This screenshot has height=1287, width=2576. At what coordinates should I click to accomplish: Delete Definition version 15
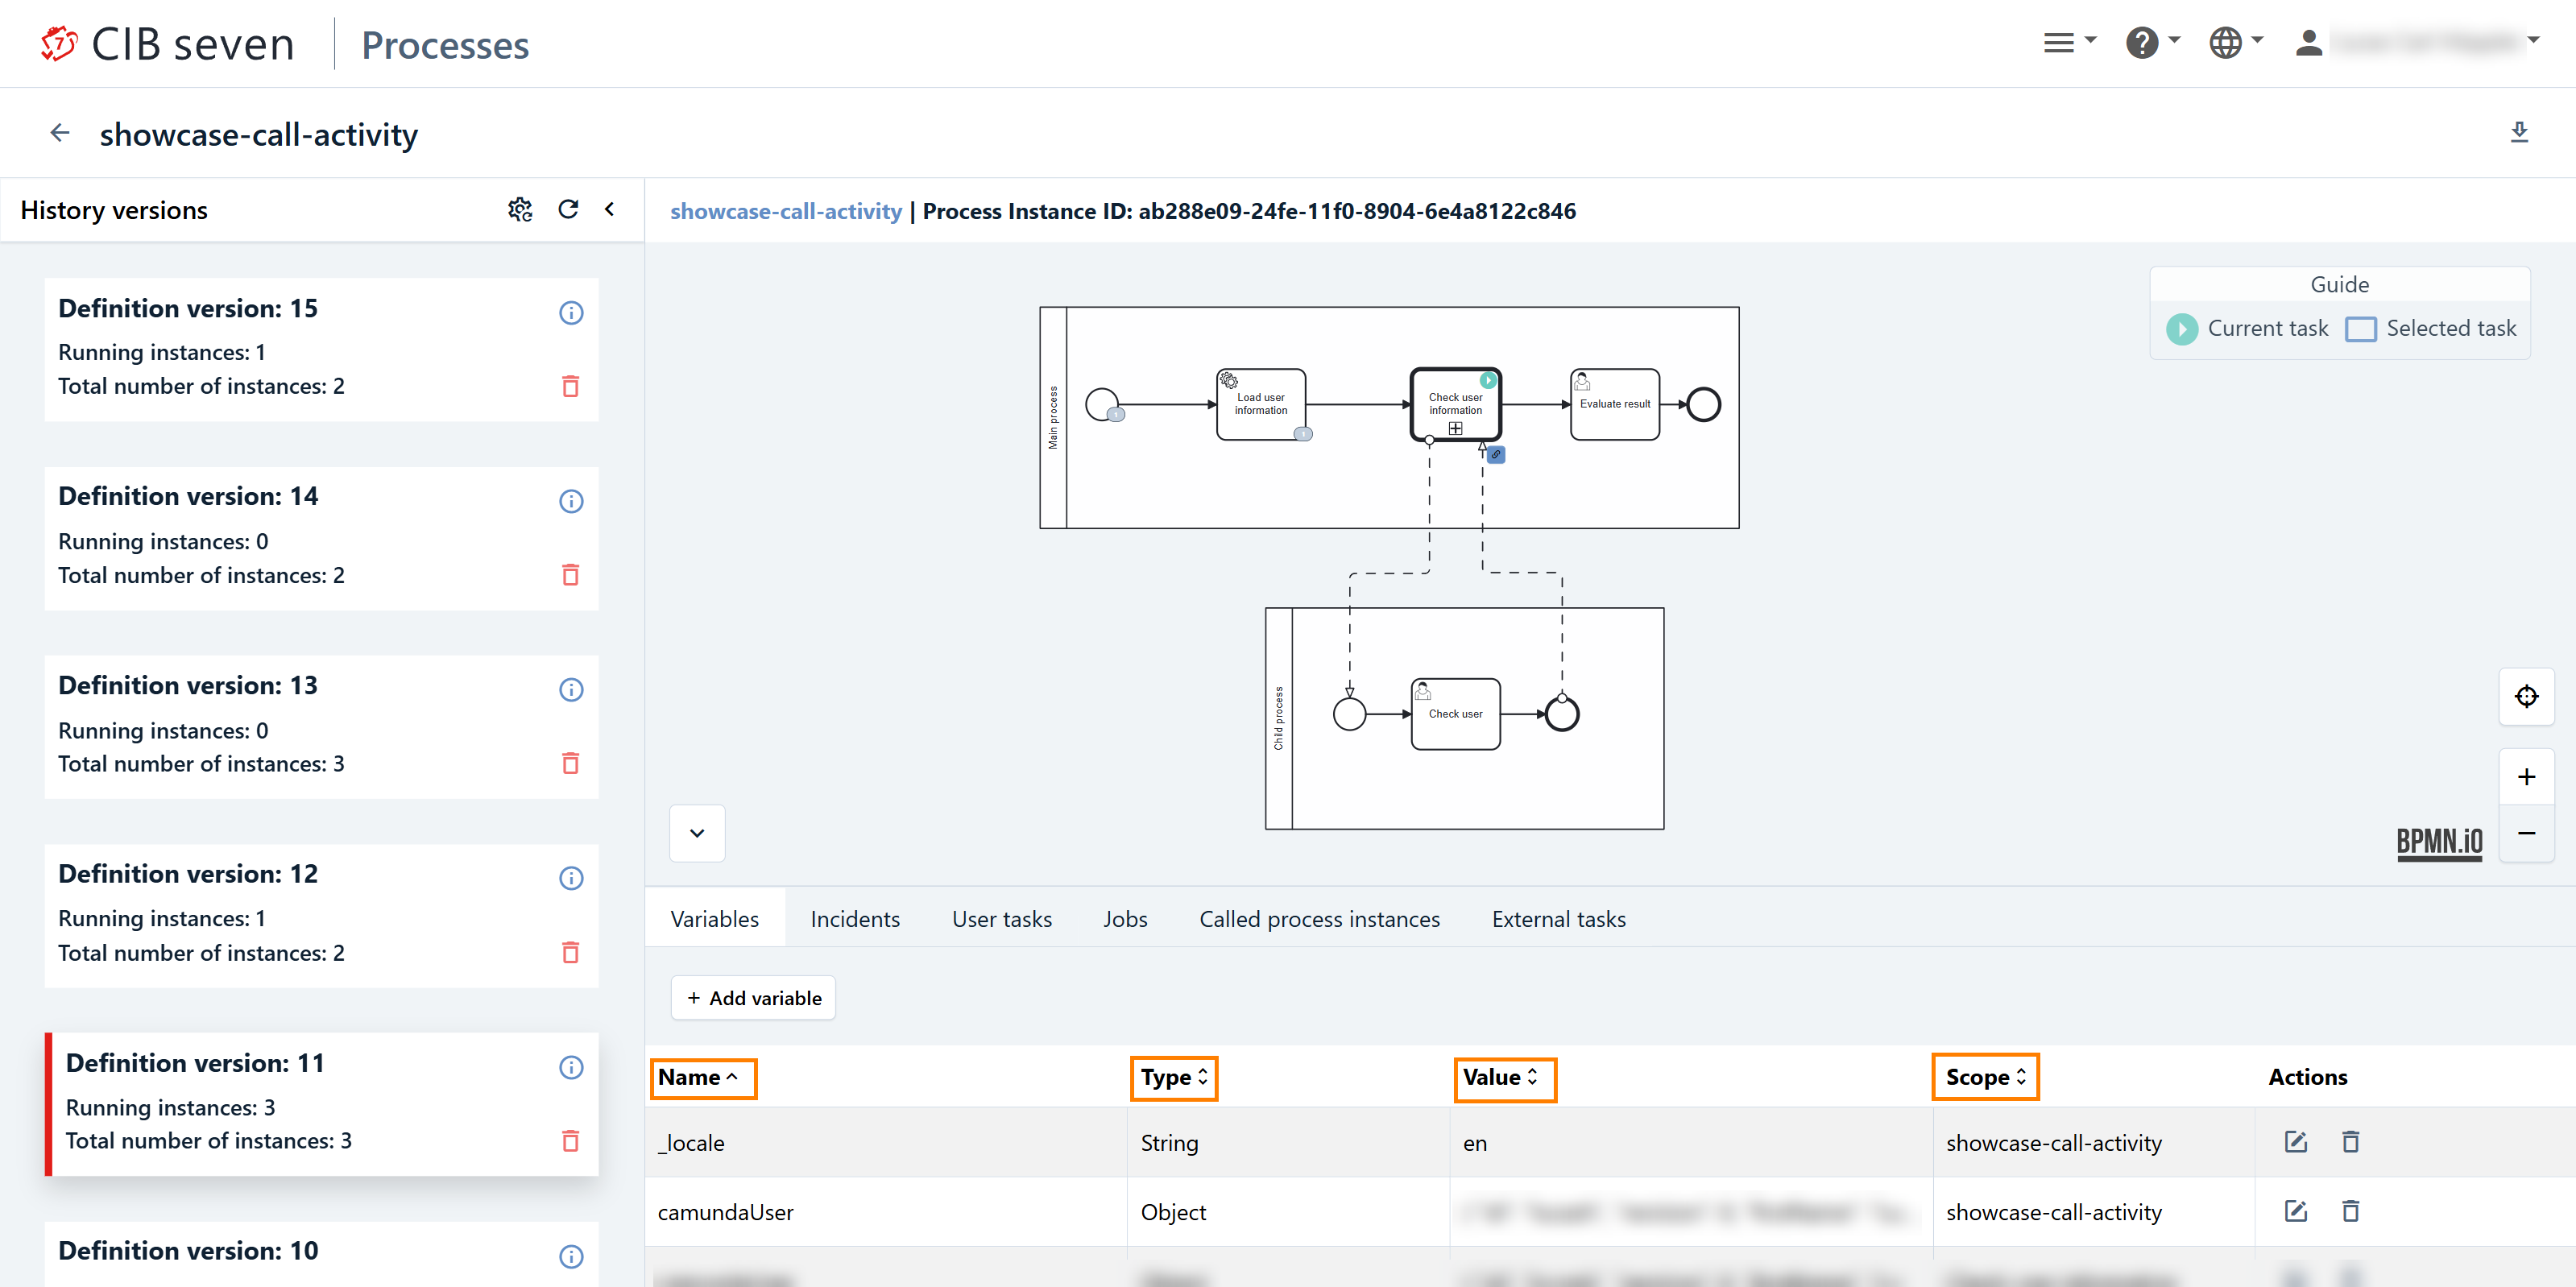coord(570,387)
